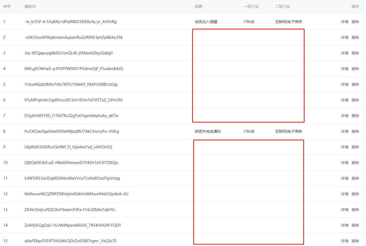Click 删除 in row 9

click(355, 147)
